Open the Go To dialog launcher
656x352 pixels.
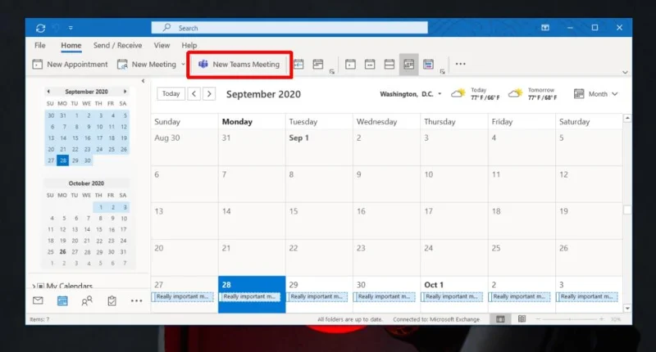332,72
